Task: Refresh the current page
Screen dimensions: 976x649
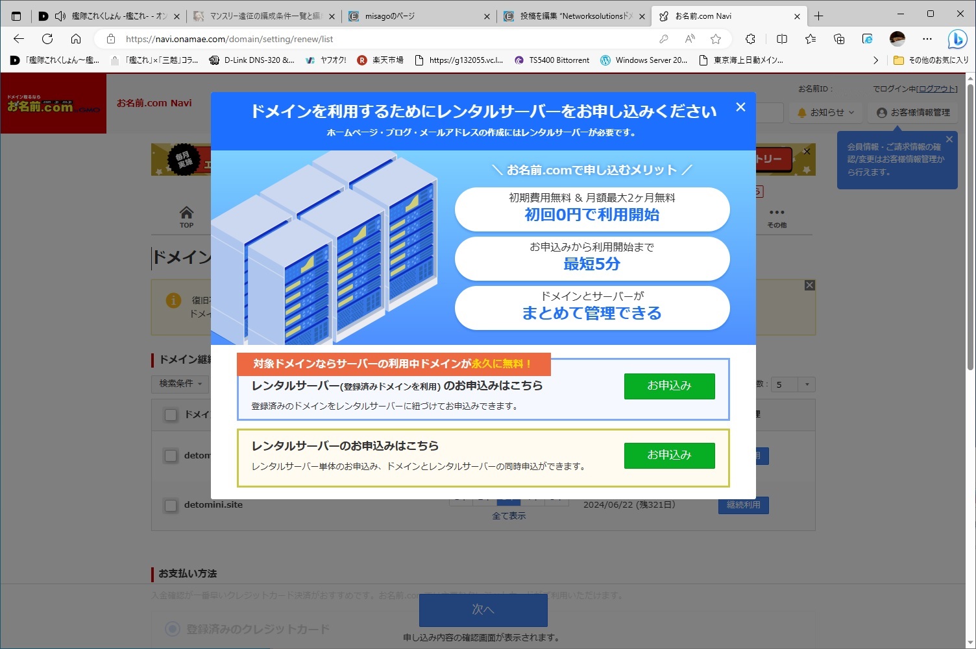Action: [x=47, y=39]
